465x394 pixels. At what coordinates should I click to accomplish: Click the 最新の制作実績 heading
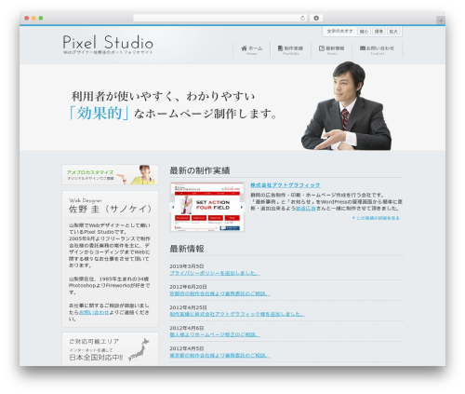[200, 170]
